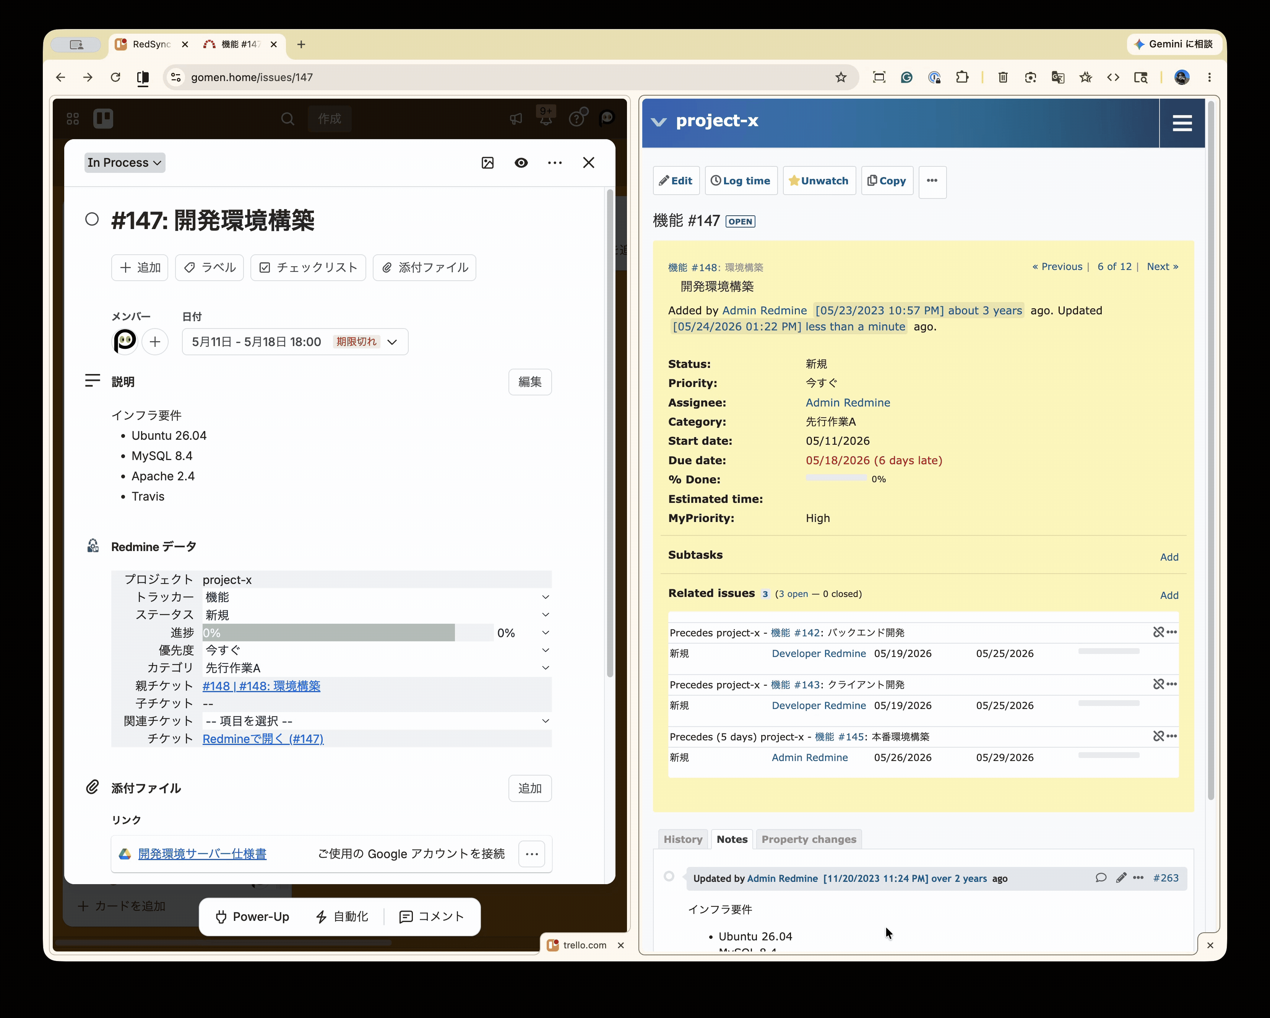Image resolution: width=1270 pixels, height=1018 pixels.
Task: Toggle watch eye icon on Trello card
Action: point(521,163)
